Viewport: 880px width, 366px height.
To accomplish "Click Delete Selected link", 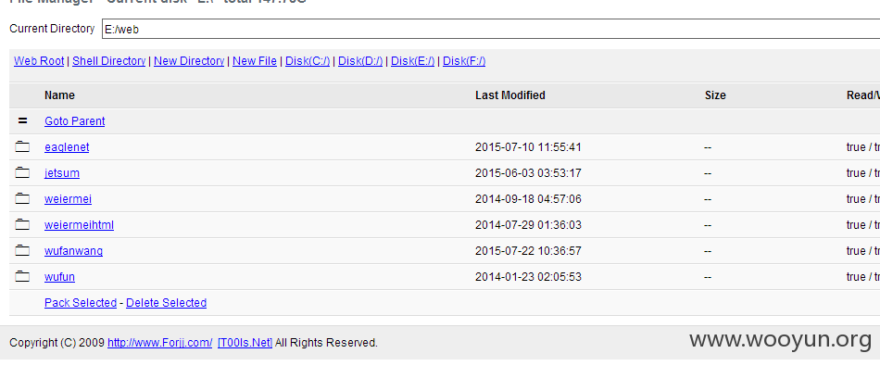I will 166,303.
